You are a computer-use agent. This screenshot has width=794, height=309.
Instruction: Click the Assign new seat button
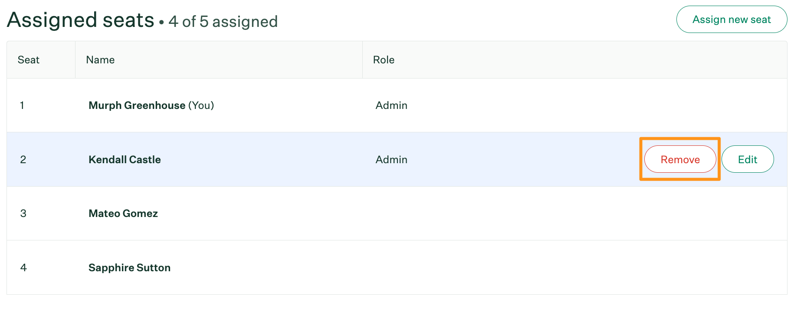point(732,19)
